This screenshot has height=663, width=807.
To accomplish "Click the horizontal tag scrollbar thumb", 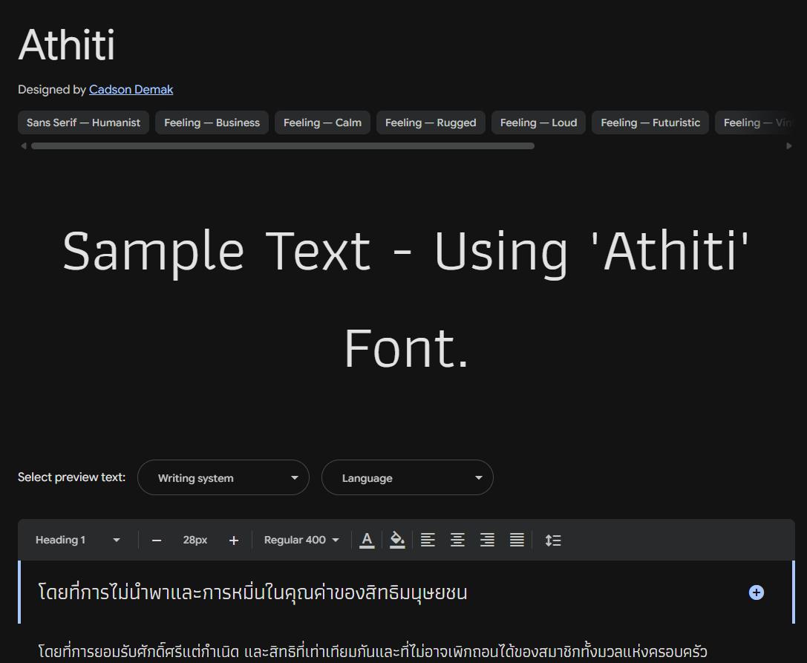I will (283, 146).
